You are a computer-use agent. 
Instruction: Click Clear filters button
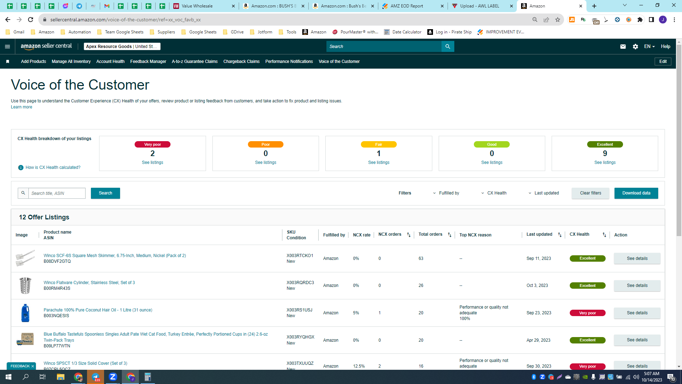click(590, 193)
